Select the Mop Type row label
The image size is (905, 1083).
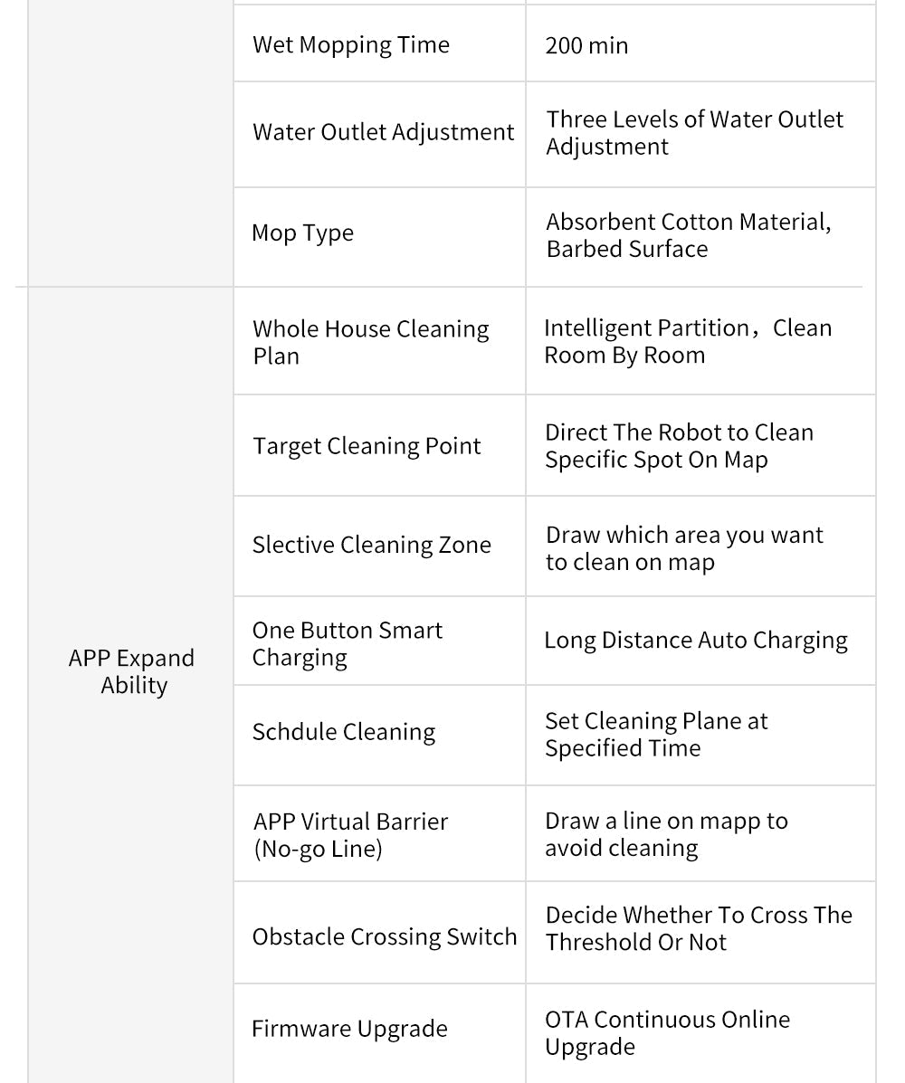[302, 233]
